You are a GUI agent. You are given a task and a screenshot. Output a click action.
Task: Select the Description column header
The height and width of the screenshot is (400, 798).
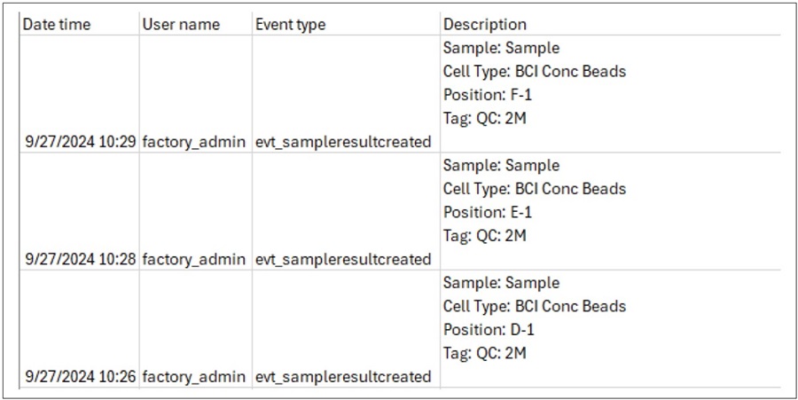[x=485, y=24]
